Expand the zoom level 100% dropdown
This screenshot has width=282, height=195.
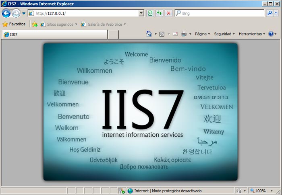coord(272,191)
